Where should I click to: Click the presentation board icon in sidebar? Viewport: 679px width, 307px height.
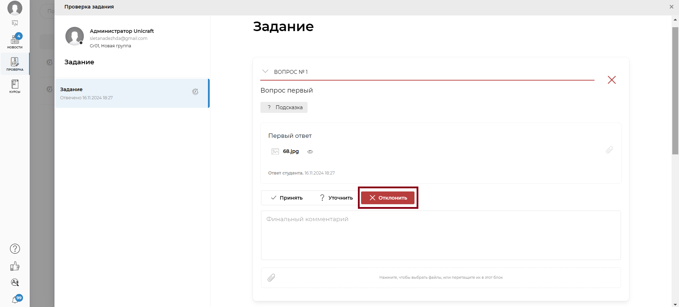click(15, 23)
